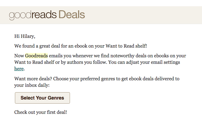
Task: Click the goodreads logo in the header
Action: [x=33, y=15]
